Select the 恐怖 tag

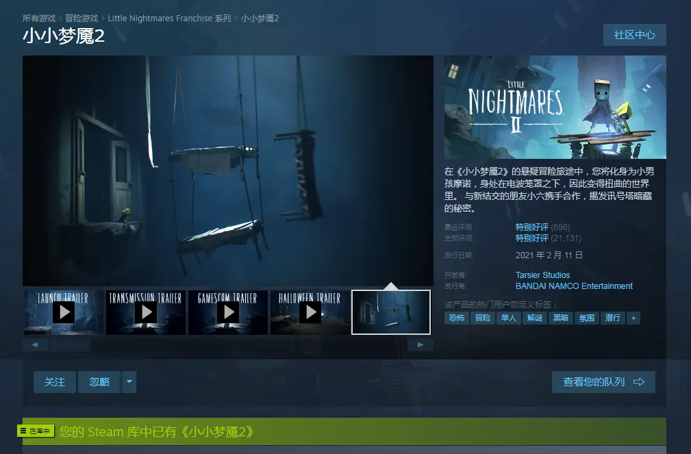(457, 318)
